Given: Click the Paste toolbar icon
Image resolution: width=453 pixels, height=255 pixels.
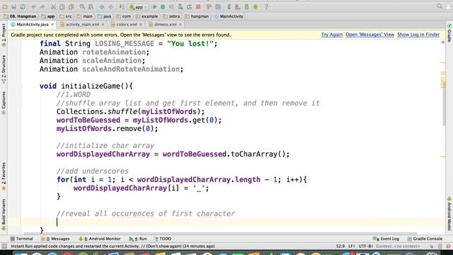Looking at the screenshot, I should tap(71, 6).
